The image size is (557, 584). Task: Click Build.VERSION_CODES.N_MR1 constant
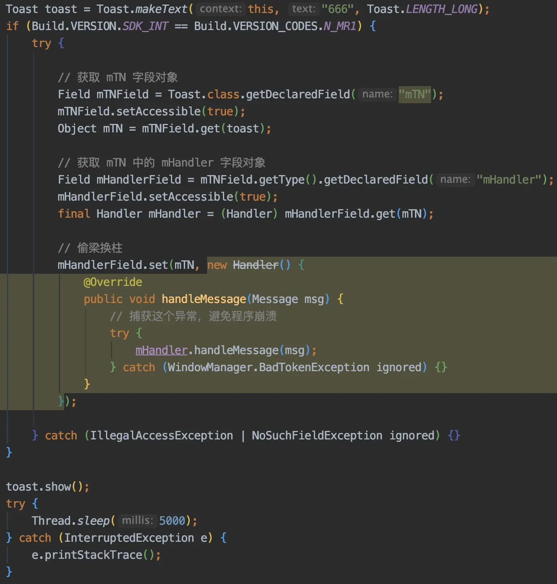pos(275,26)
